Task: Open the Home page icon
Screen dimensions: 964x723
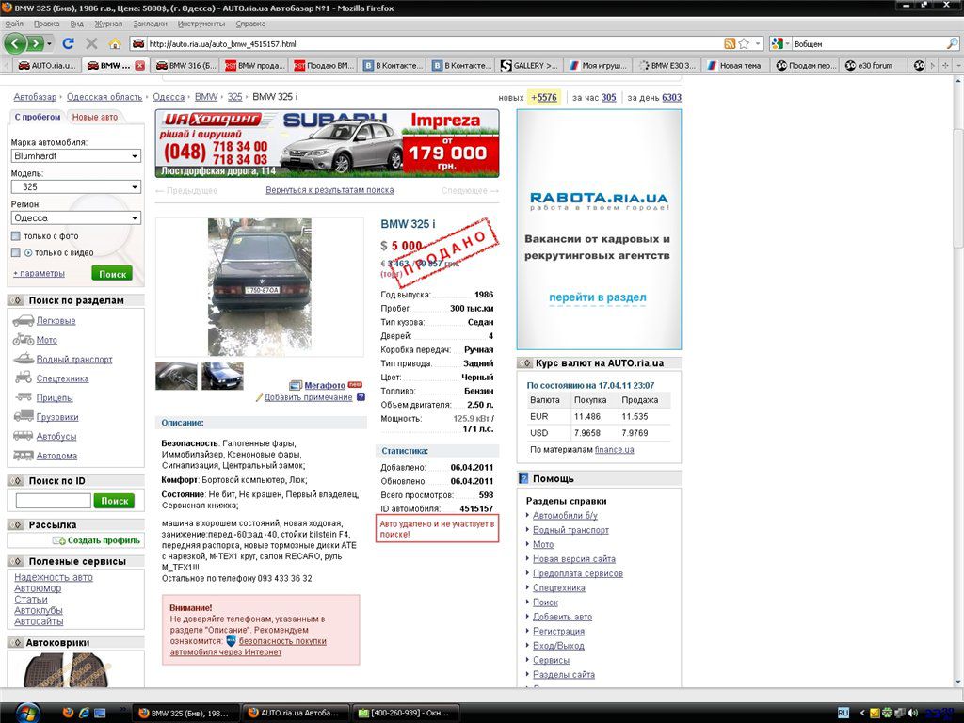Action: (115, 43)
